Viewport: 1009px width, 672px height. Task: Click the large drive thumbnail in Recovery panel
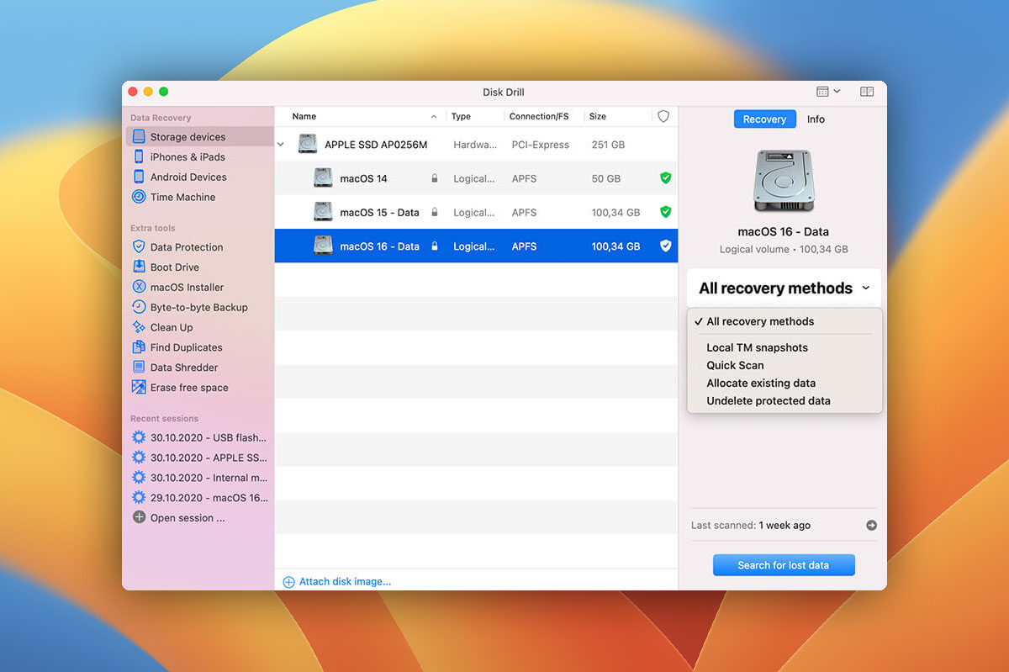(783, 182)
